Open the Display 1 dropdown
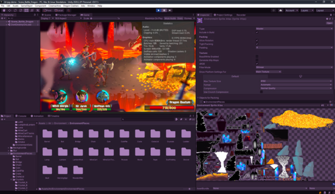 (47, 18)
